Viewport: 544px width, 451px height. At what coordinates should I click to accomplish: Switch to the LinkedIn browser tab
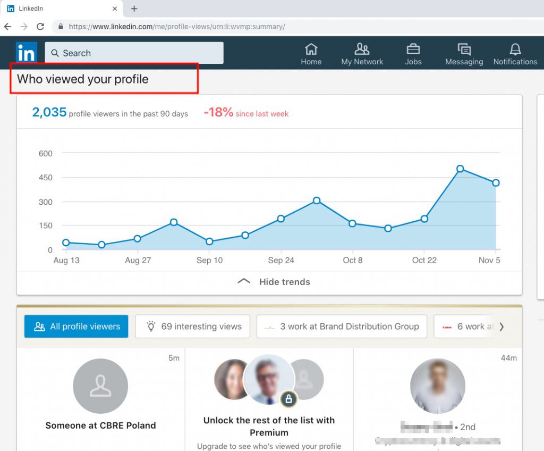[62, 9]
